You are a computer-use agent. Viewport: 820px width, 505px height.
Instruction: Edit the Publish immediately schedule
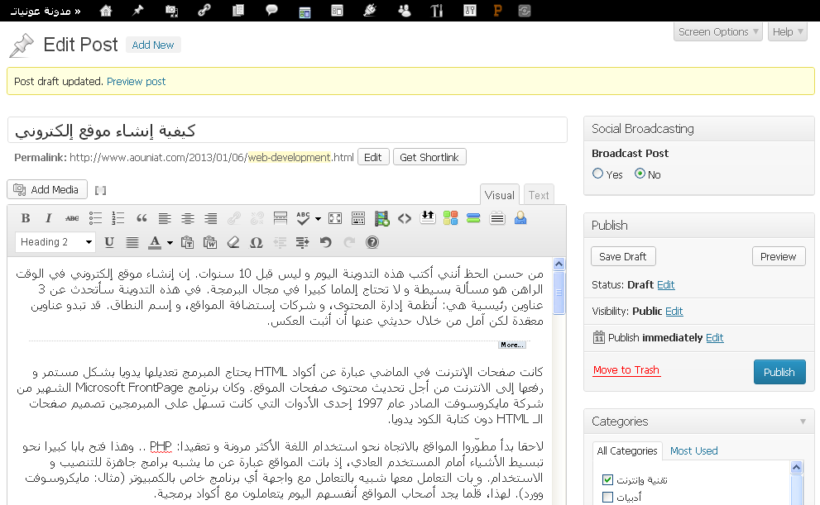click(714, 337)
